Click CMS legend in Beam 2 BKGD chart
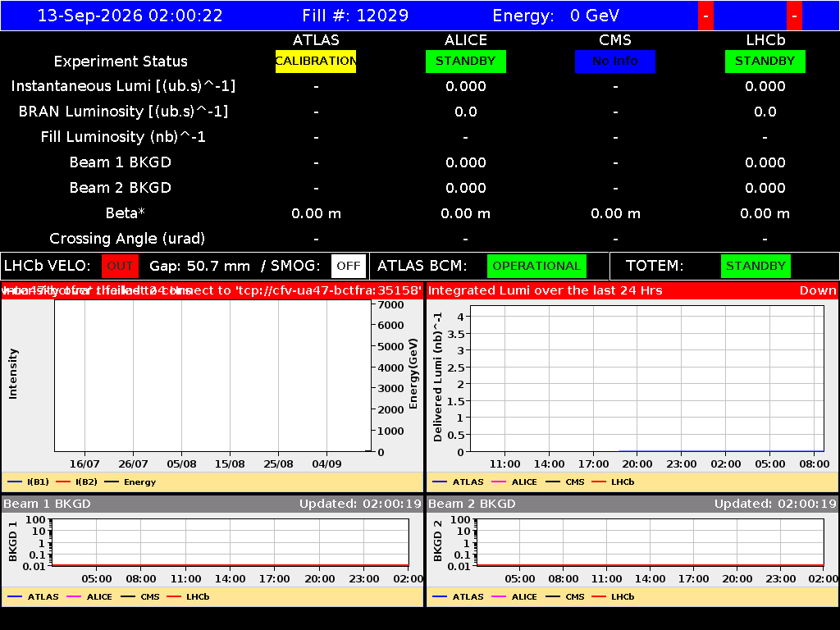This screenshot has height=630, width=840. click(565, 597)
